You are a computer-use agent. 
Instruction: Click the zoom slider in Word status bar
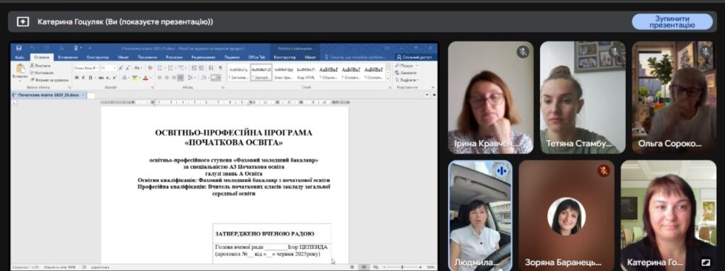pos(403,267)
